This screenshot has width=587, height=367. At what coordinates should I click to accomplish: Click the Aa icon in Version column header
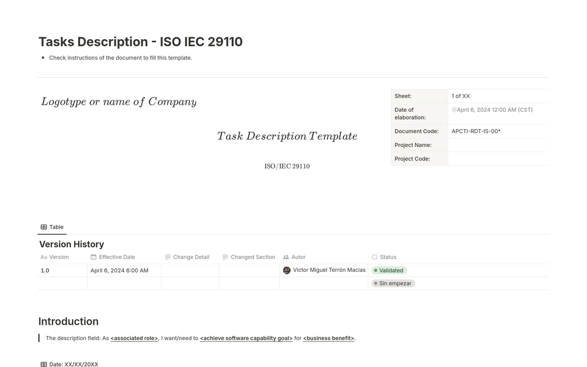tap(44, 257)
